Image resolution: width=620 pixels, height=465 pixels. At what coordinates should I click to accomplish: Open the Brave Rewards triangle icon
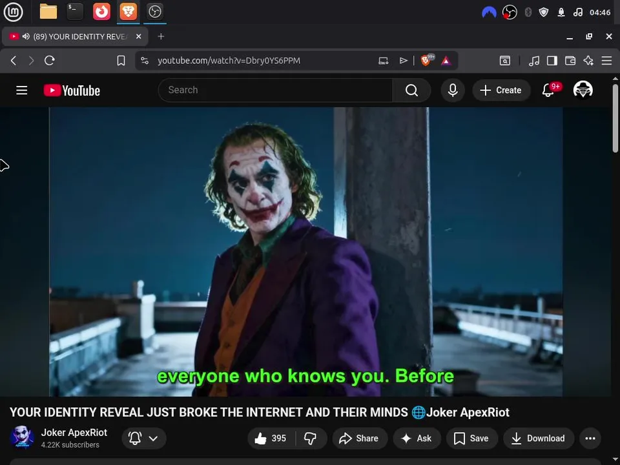(x=446, y=61)
